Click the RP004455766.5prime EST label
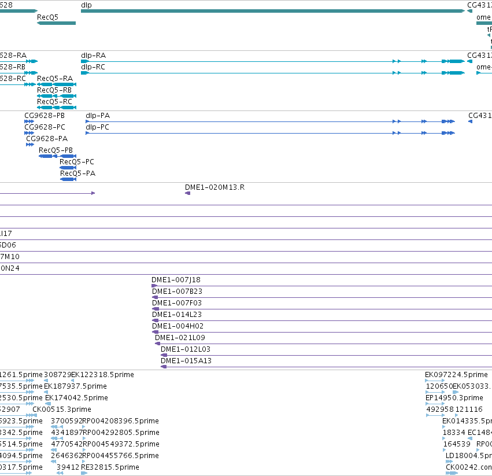492x476 pixels. (x=121, y=456)
